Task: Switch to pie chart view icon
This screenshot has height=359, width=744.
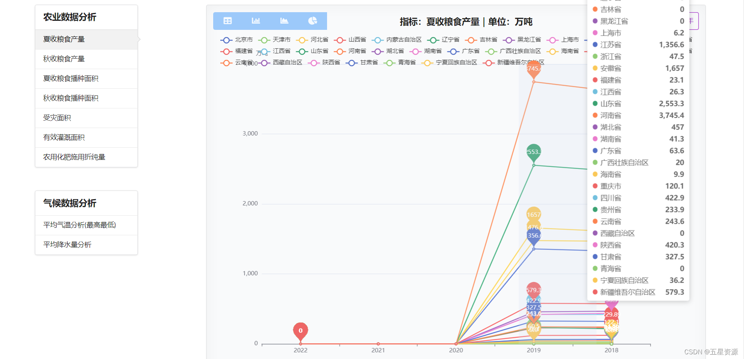Action: (x=313, y=21)
